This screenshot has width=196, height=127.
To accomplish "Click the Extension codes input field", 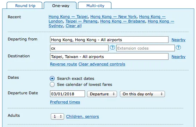I will click(x=146, y=48).
